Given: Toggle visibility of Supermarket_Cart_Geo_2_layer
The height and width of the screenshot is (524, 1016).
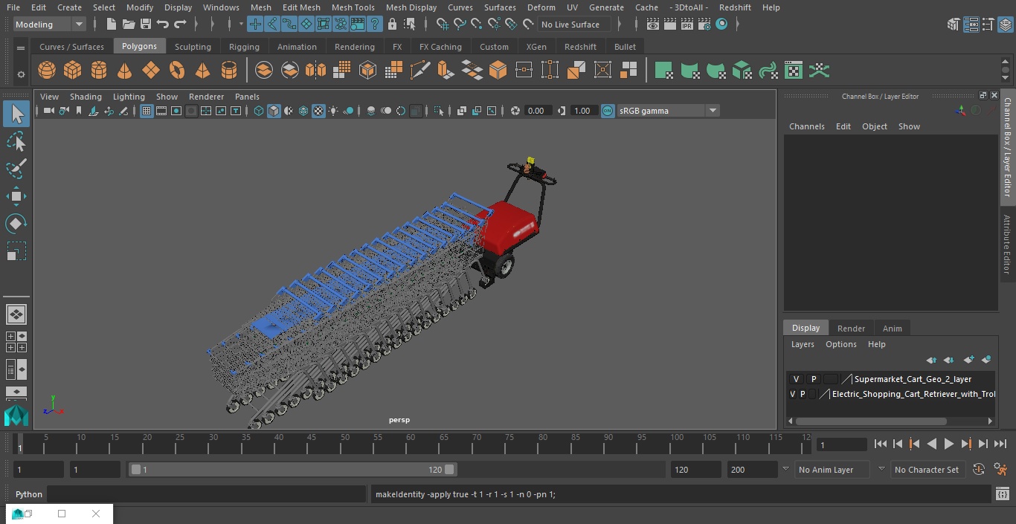Looking at the screenshot, I should tap(796, 379).
